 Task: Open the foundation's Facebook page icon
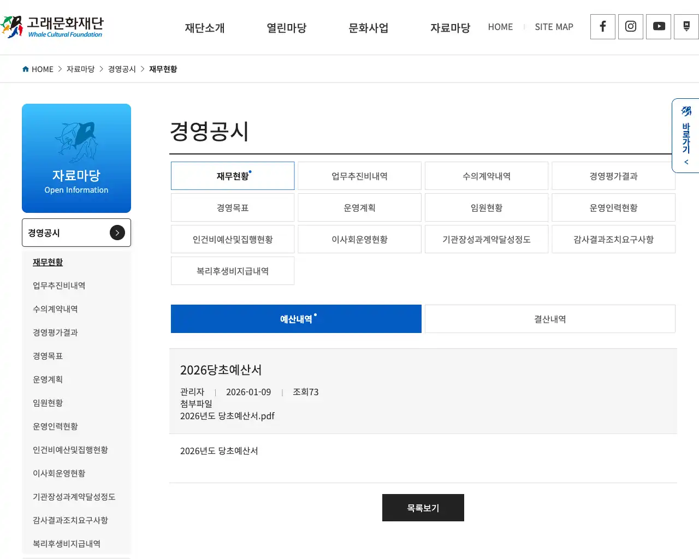coord(602,27)
